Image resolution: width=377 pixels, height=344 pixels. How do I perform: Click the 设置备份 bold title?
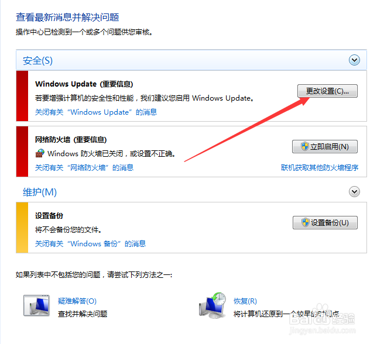tap(49, 215)
